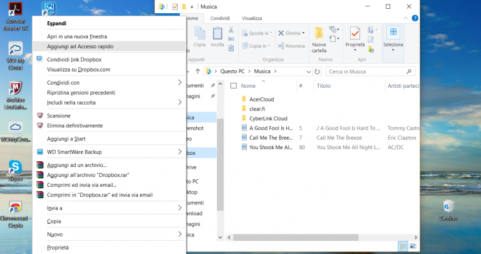Switch to the Visualizza ribbon tab

click(x=252, y=18)
